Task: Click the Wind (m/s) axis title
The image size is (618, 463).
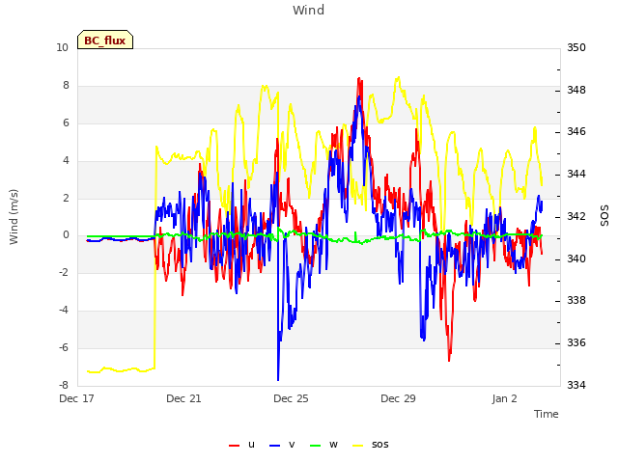Action: pos(14,217)
